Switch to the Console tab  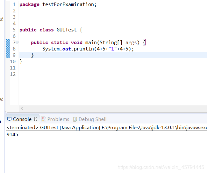point(22,119)
